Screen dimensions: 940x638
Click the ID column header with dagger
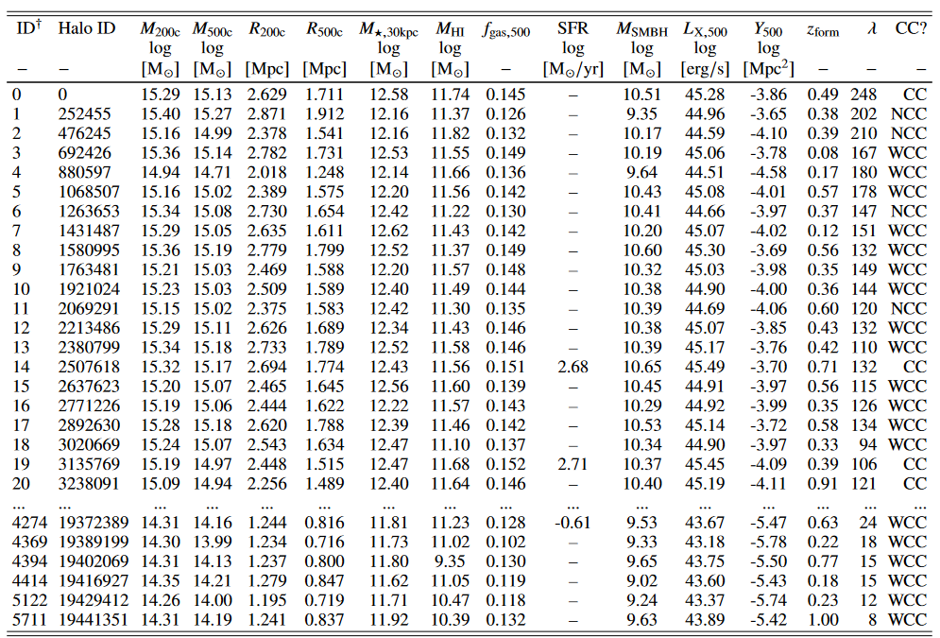point(29,29)
